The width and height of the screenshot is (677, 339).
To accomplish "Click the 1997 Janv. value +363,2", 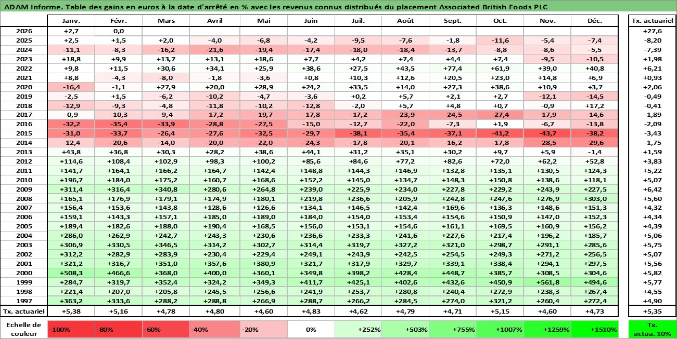I will [x=71, y=301].
